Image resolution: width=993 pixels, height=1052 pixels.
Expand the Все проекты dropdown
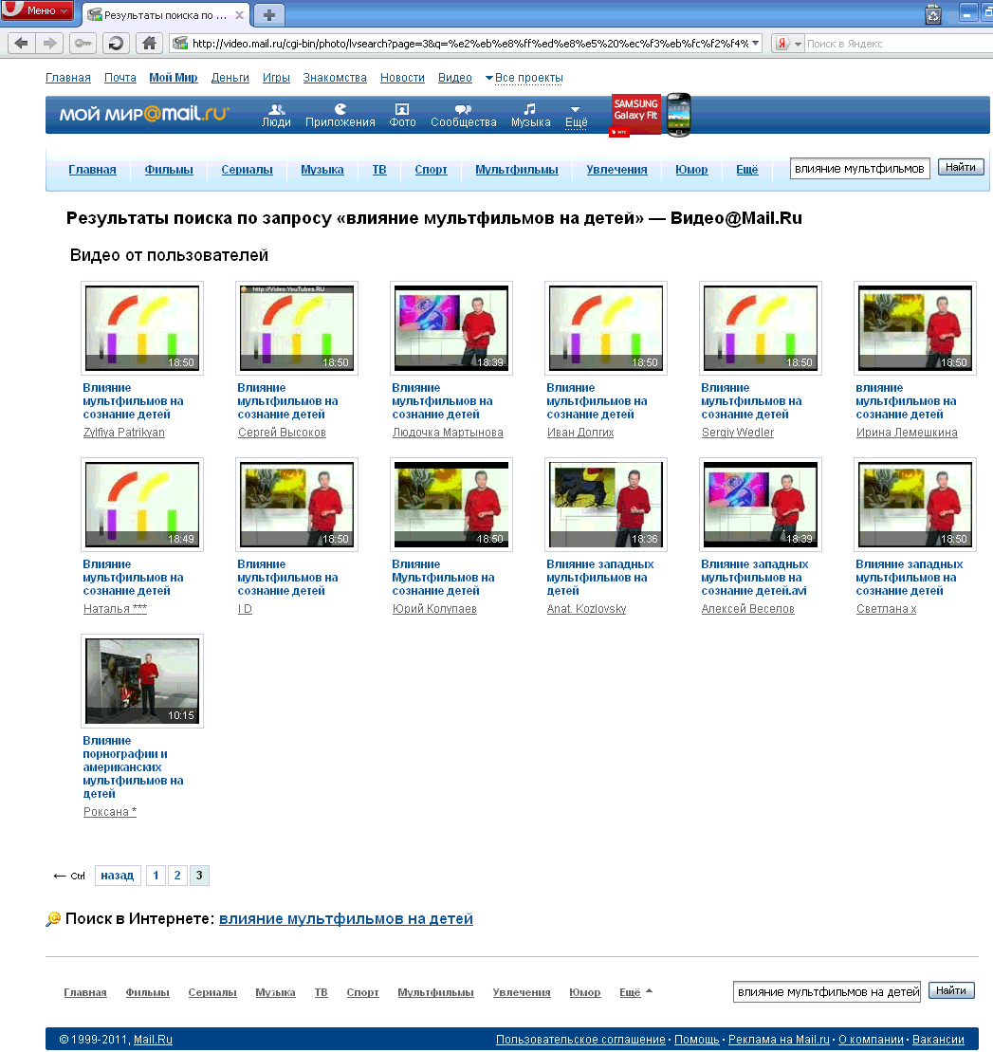(x=524, y=78)
